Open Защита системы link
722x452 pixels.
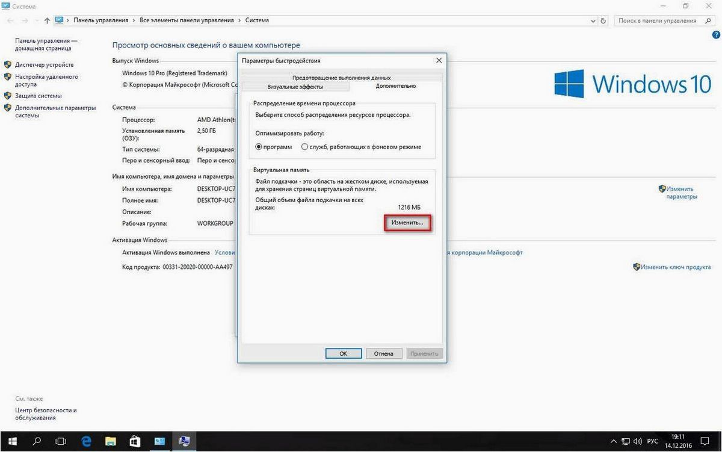[x=39, y=96]
